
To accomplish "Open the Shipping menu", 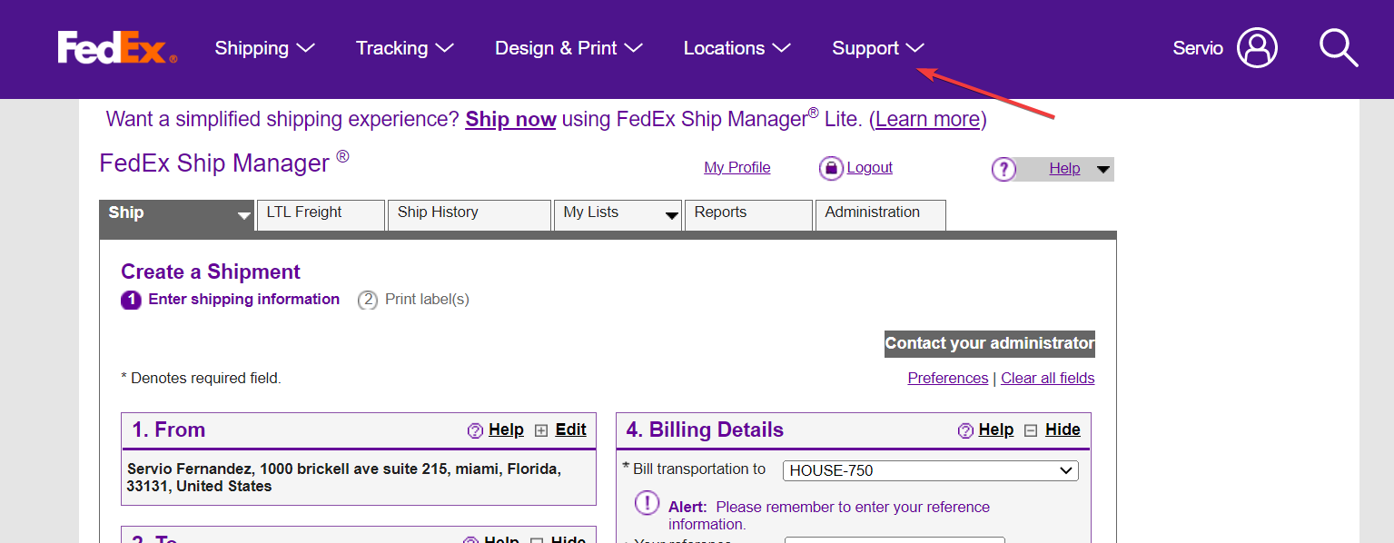I will pos(264,48).
